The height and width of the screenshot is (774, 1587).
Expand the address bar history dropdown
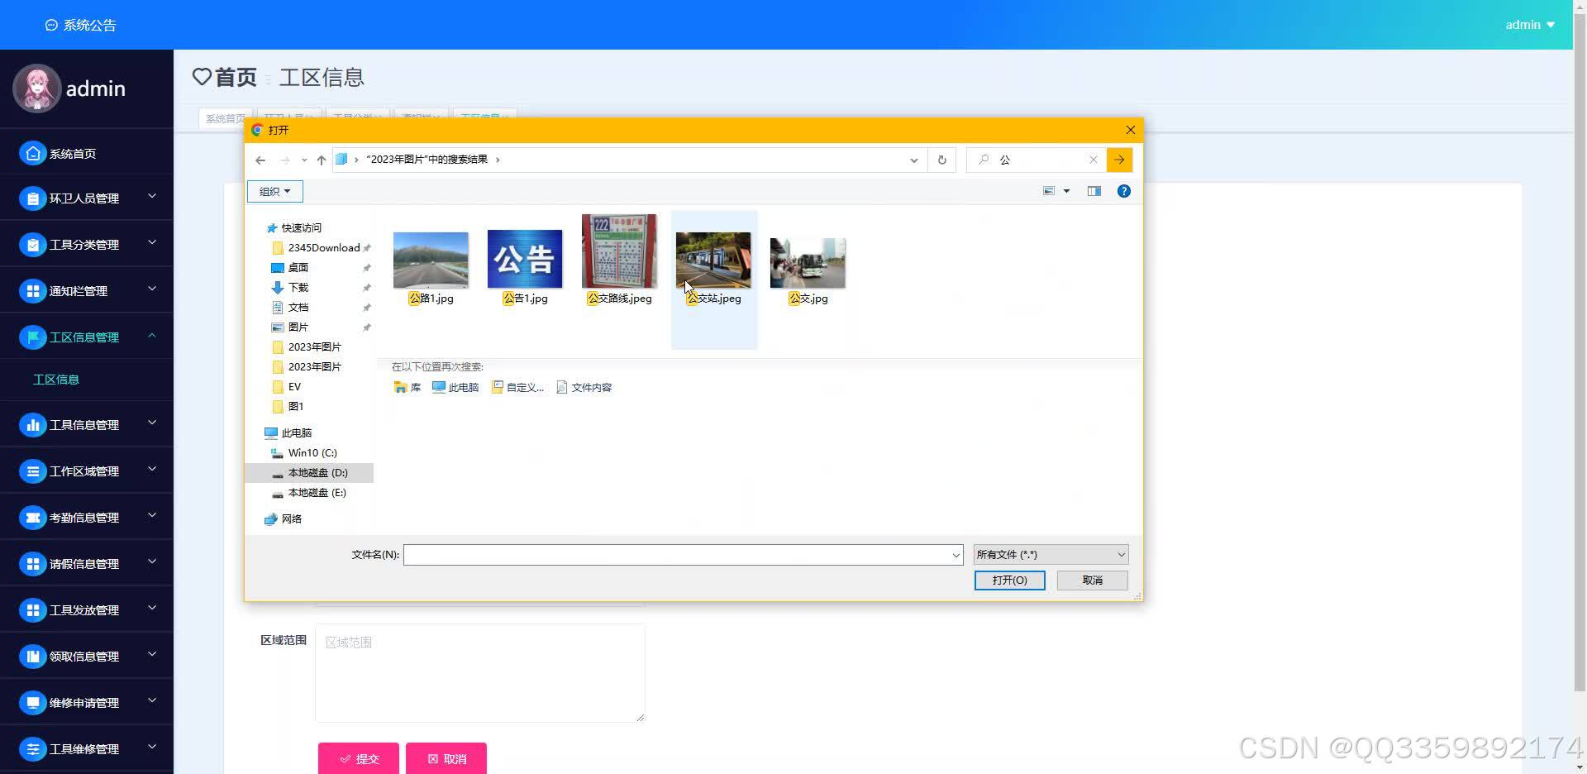pyautogui.click(x=913, y=160)
